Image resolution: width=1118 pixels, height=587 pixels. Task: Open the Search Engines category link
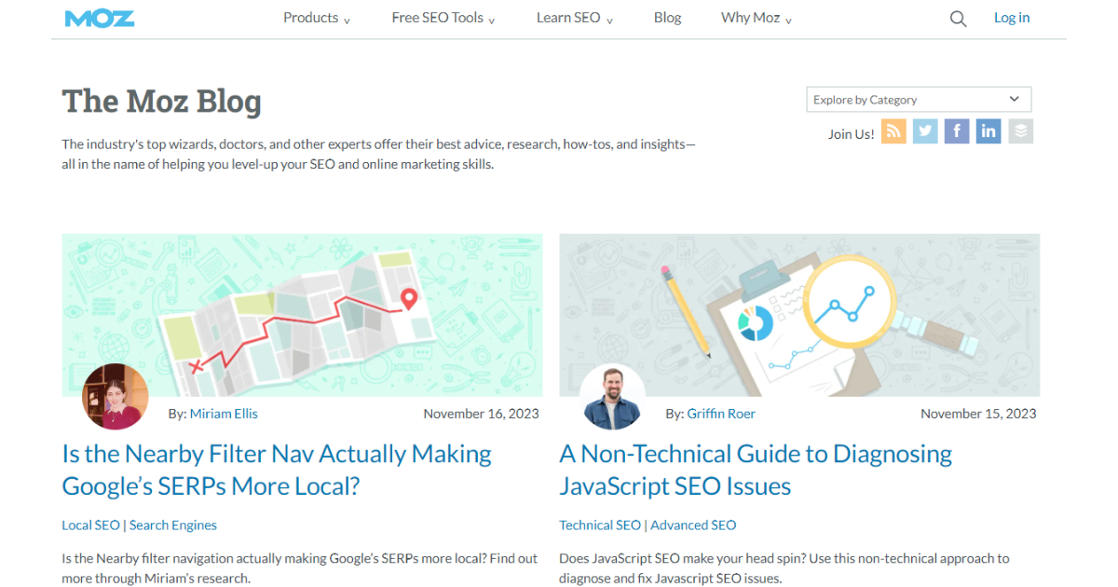(x=173, y=526)
